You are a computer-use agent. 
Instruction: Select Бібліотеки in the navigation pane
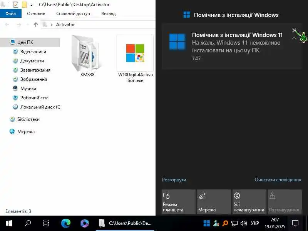pyautogui.click(x=28, y=119)
